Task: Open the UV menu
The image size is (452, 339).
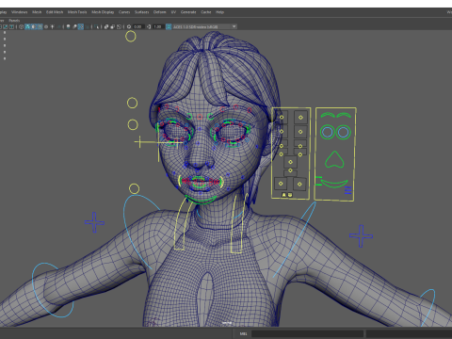Action: point(173,12)
